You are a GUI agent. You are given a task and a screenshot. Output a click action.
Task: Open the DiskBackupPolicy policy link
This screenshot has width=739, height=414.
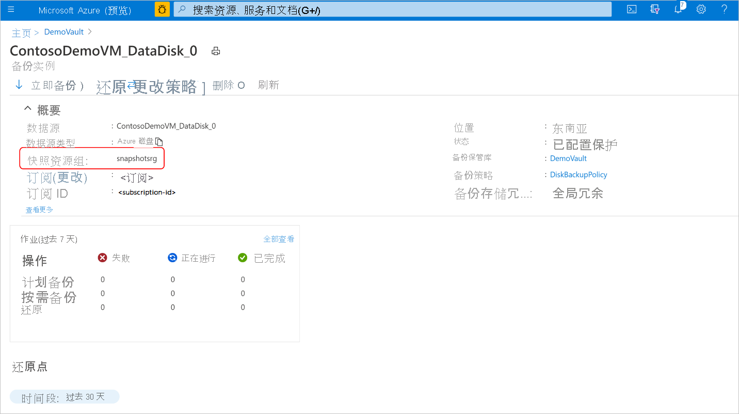click(x=579, y=174)
